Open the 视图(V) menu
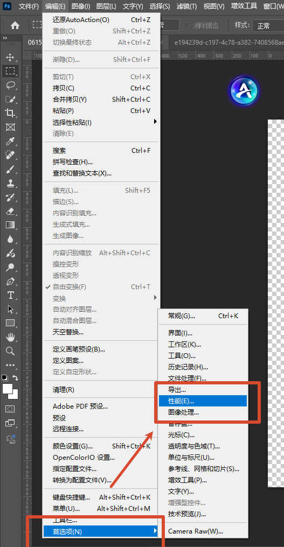Image resolution: width=284 pixels, height=547 pixels. (x=214, y=6)
